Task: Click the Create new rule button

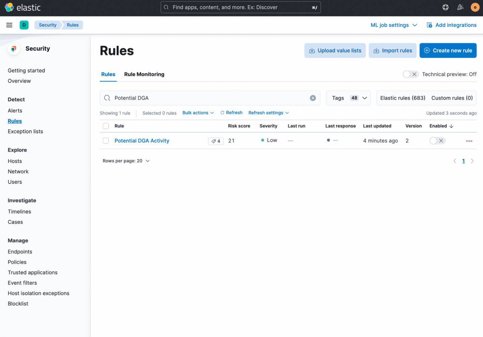Action: coord(448,50)
